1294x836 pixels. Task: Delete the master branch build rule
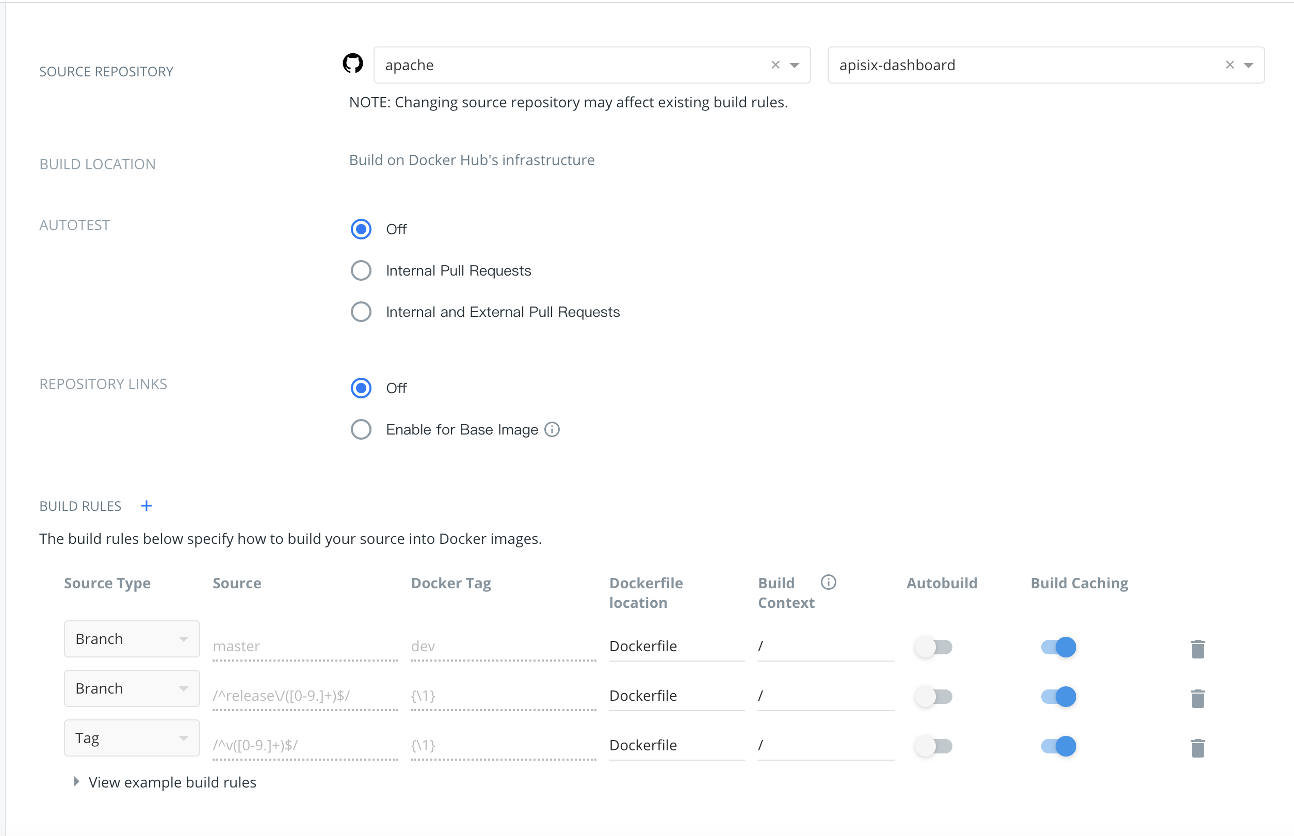[1198, 648]
